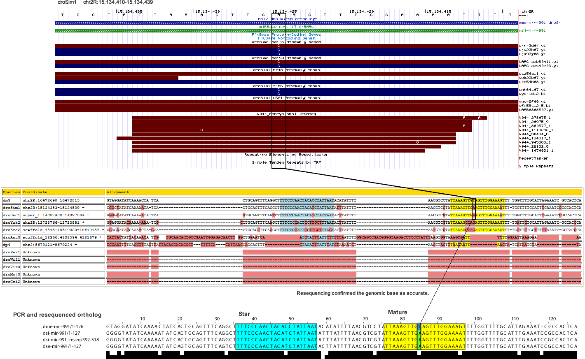Open the Simple Repeats track label
This screenshot has height=359, width=585.
point(536,166)
